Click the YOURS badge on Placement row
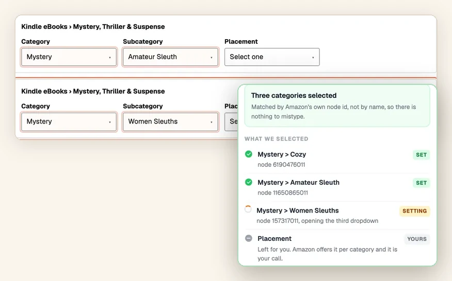452x281 pixels. (x=417, y=239)
